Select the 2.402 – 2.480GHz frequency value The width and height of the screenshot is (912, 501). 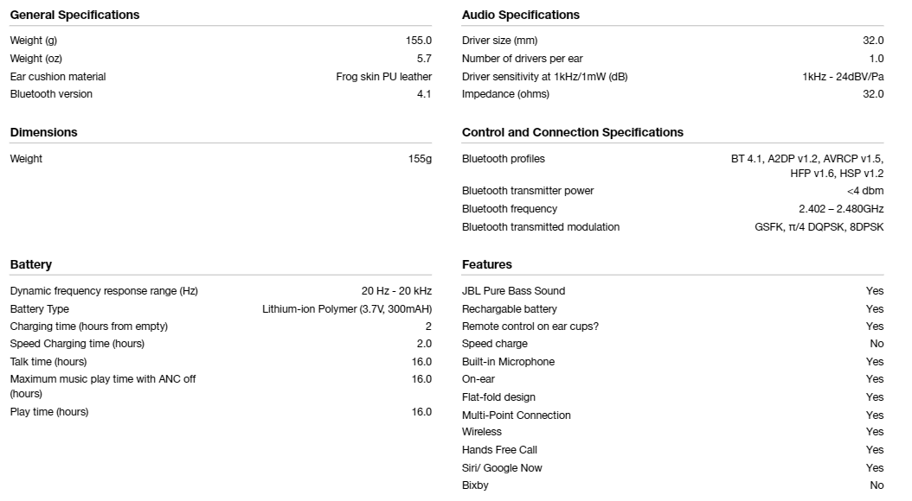tap(841, 209)
